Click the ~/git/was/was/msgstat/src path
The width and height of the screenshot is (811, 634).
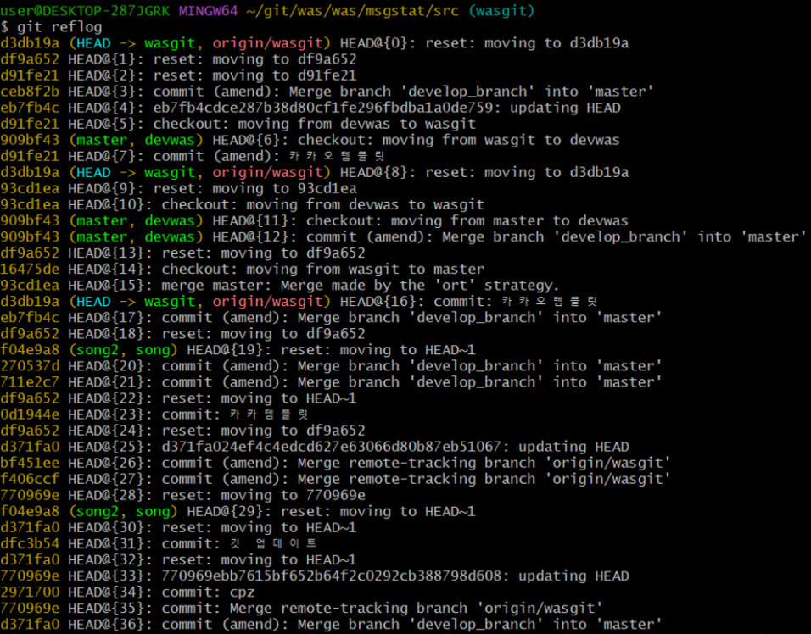tap(353, 10)
